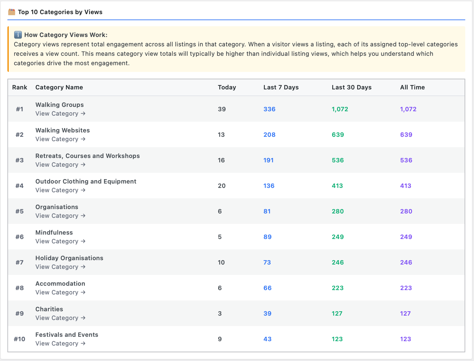Click the info icon in the notice box

(18, 35)
